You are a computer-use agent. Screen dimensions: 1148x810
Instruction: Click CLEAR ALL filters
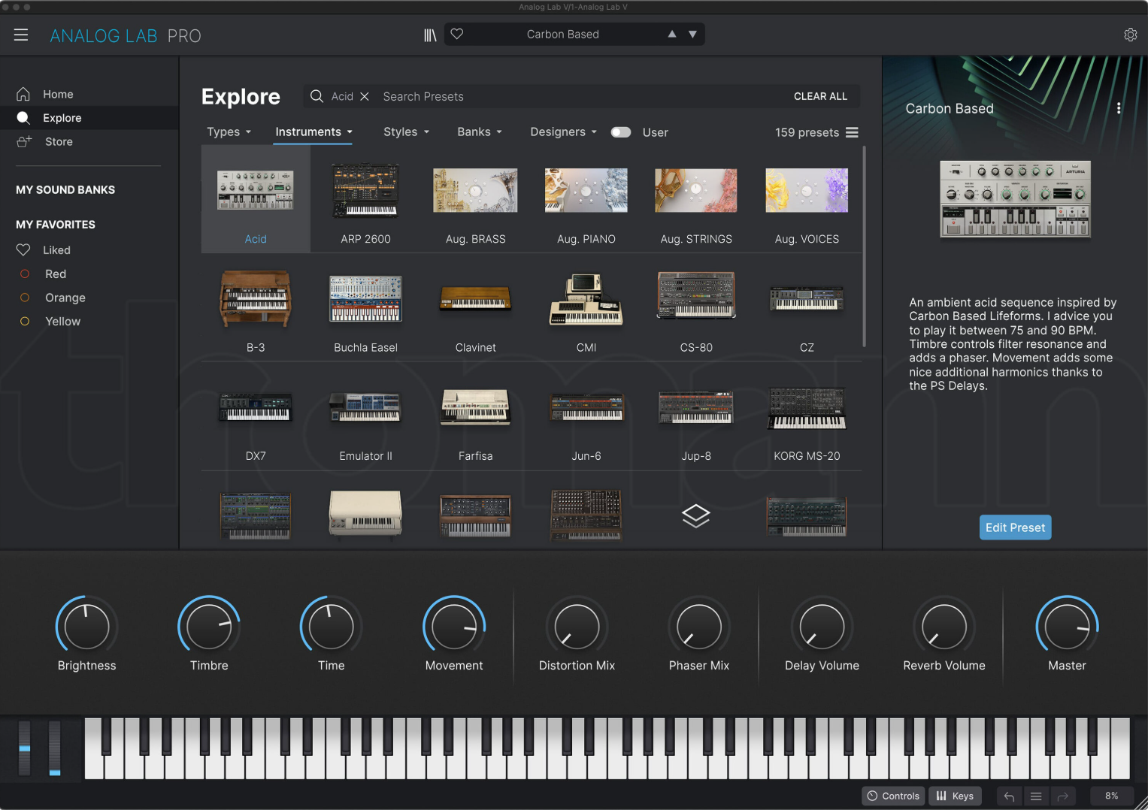pos(820,97)
